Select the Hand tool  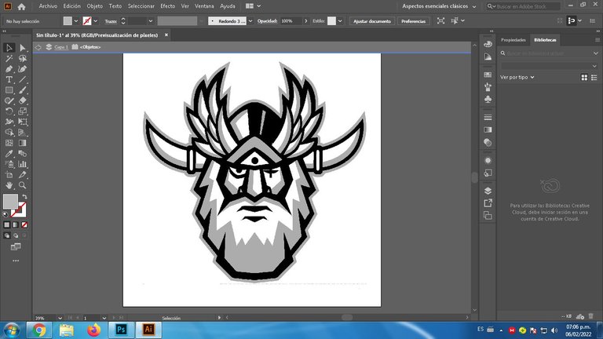click(9, 185)
